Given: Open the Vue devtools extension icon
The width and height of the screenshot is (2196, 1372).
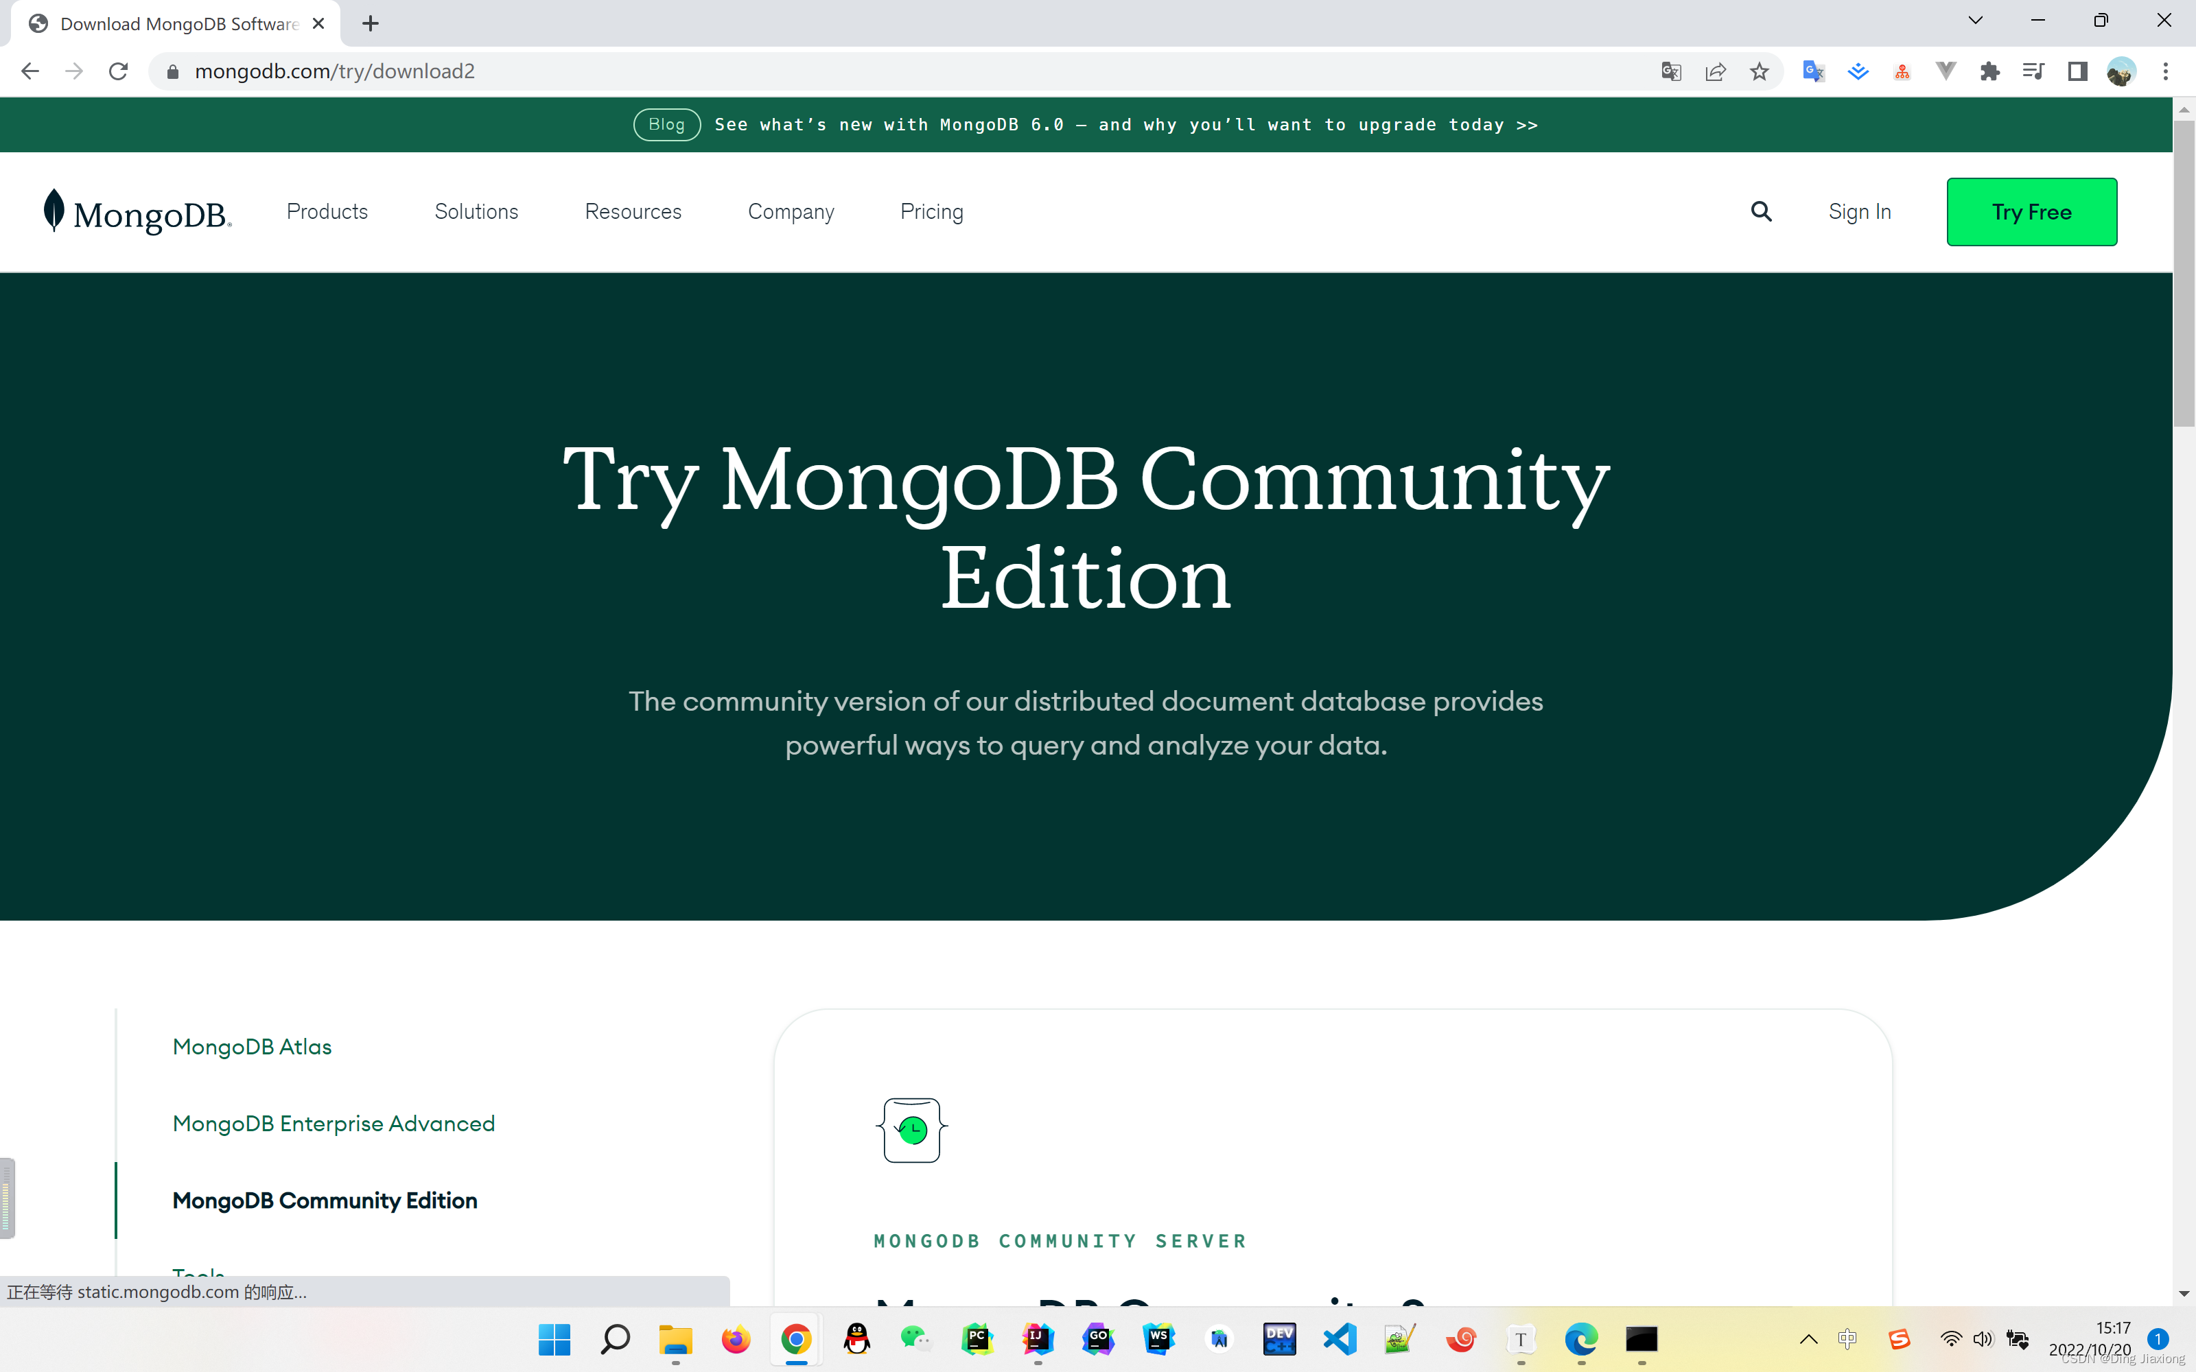Looking at the screenshot, I should 1946,71.
